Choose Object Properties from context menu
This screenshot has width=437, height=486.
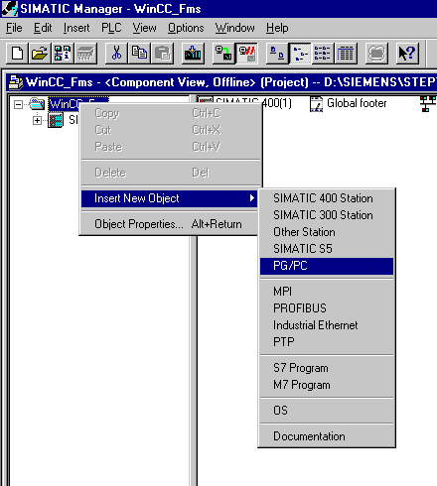169,224
